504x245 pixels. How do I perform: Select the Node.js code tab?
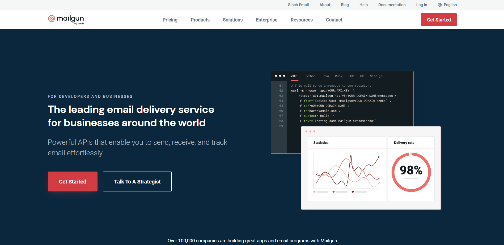pyautogui.click(x=376, y=76)
